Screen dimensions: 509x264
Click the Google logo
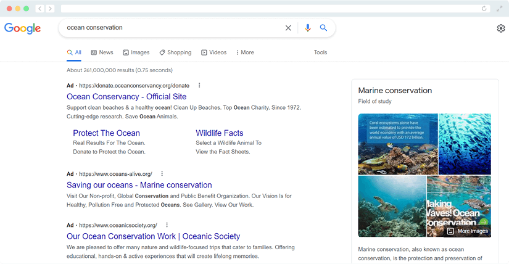(x=22, y=28)
